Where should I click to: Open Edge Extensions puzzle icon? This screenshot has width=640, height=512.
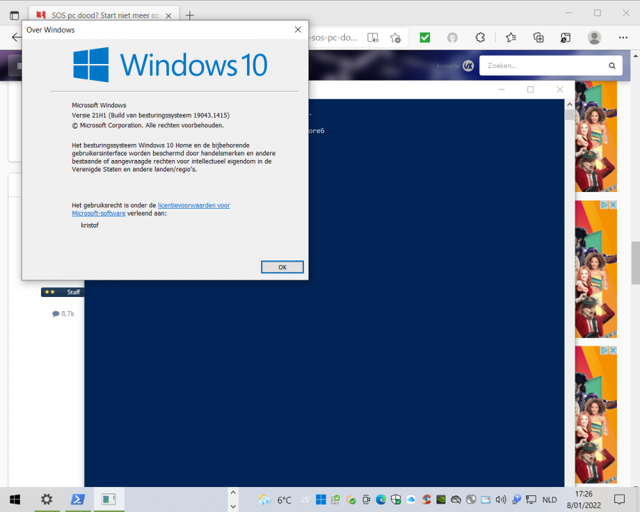tap(481, 38)
